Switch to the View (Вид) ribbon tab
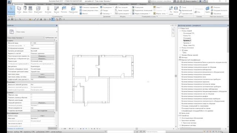 (x=105, y=4)
